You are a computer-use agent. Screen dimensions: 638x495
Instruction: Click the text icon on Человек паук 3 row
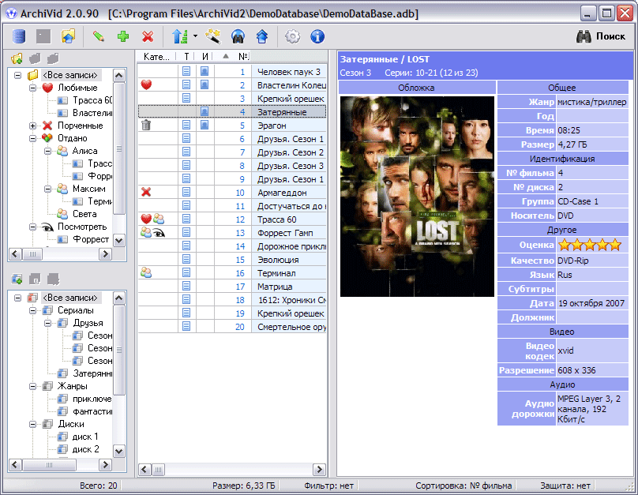[x=186, y=72]
